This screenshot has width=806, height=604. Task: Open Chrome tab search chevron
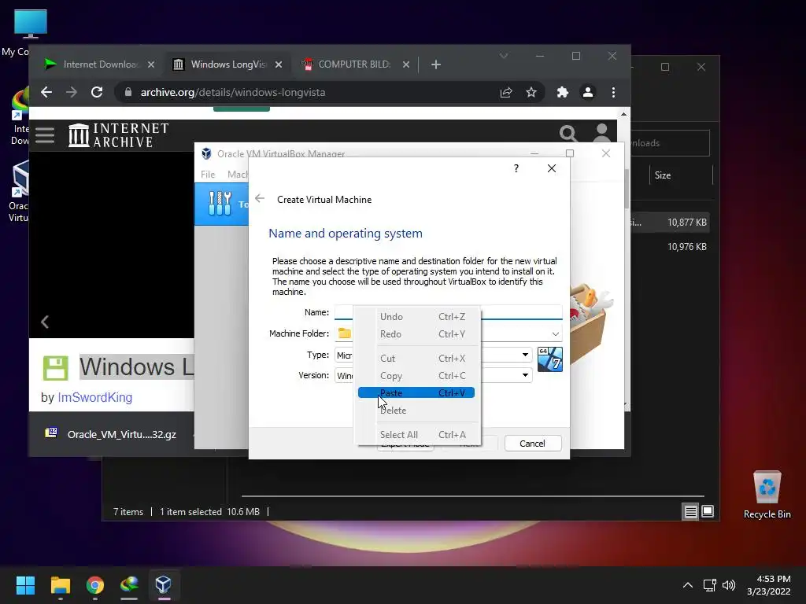[504, 56]
